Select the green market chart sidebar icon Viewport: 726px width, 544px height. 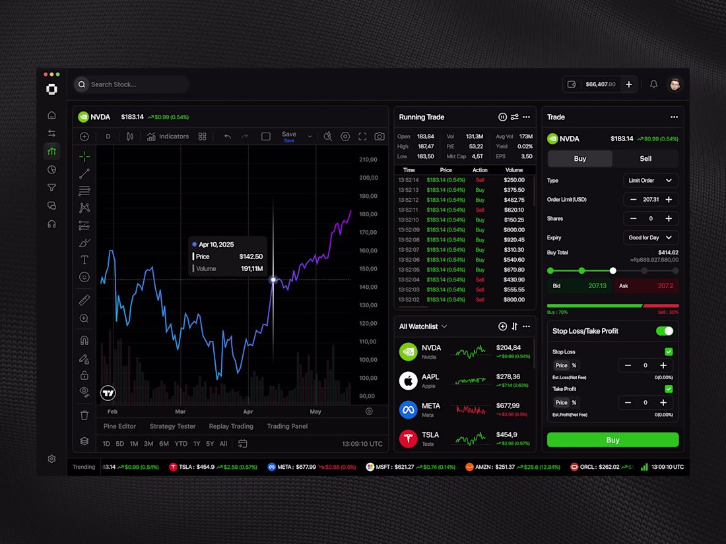coord(52,151)
